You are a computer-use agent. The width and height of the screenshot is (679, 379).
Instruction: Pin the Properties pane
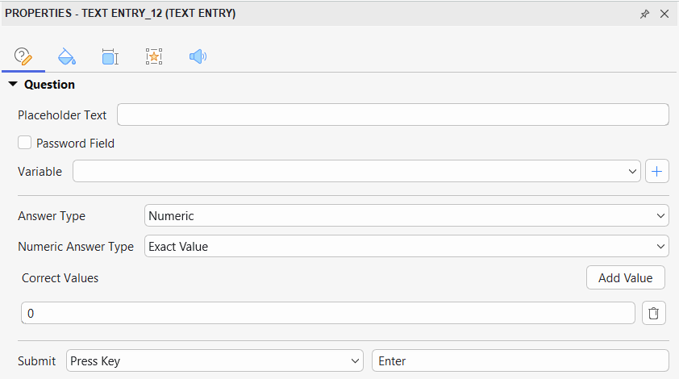644,14
